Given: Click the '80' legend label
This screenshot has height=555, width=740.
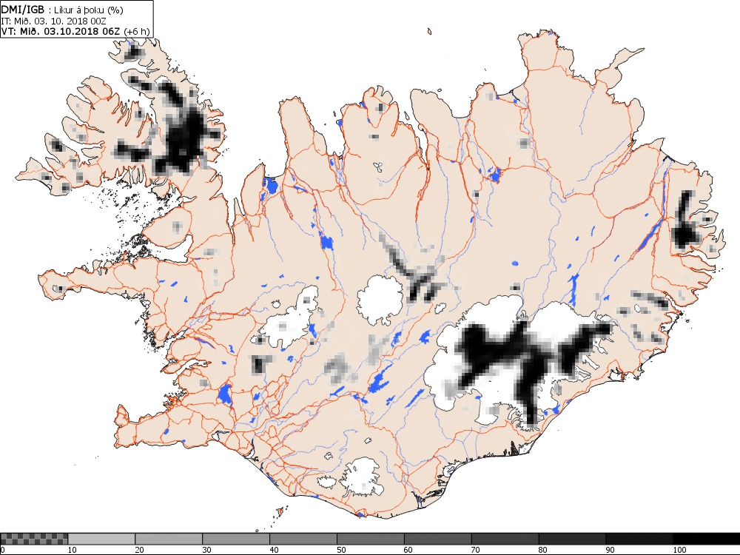Looking at the screenshot, I should click(542, 550).
